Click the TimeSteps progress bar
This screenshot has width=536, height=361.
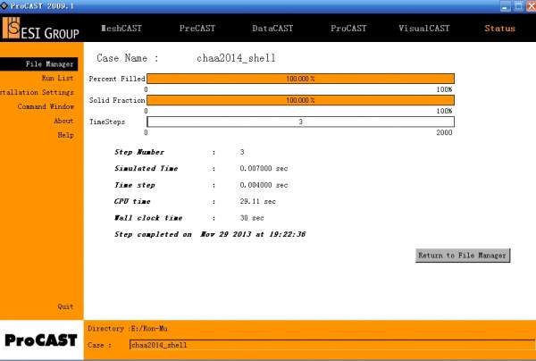(x=300, y=122)
